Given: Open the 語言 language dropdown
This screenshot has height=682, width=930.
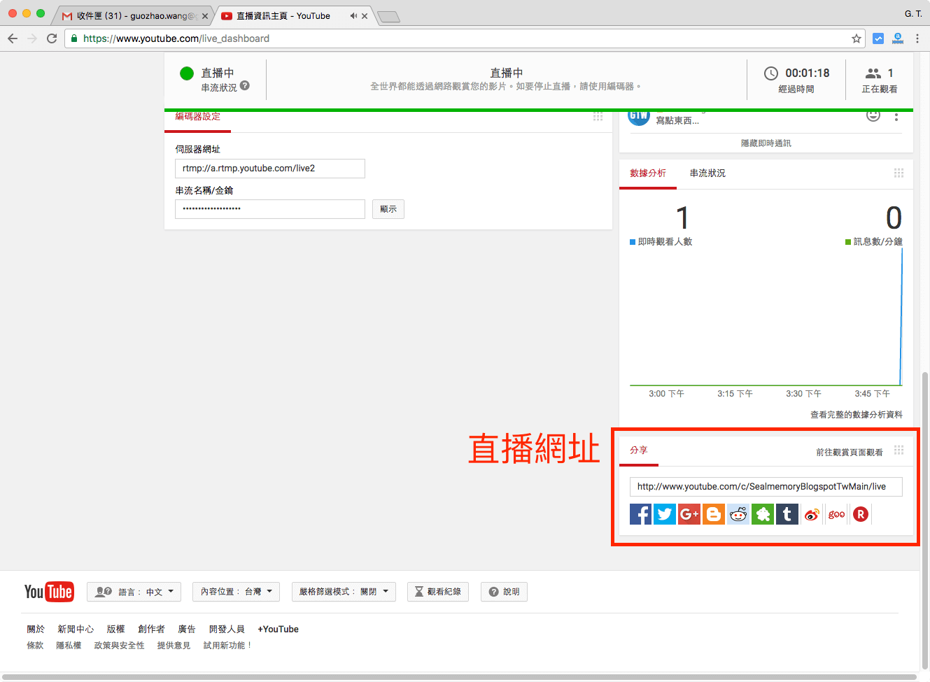Looking at the screenshot, I should point(134,591).
